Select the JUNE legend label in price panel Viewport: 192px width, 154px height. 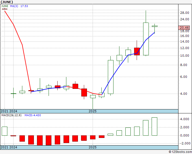coord(5,6)
